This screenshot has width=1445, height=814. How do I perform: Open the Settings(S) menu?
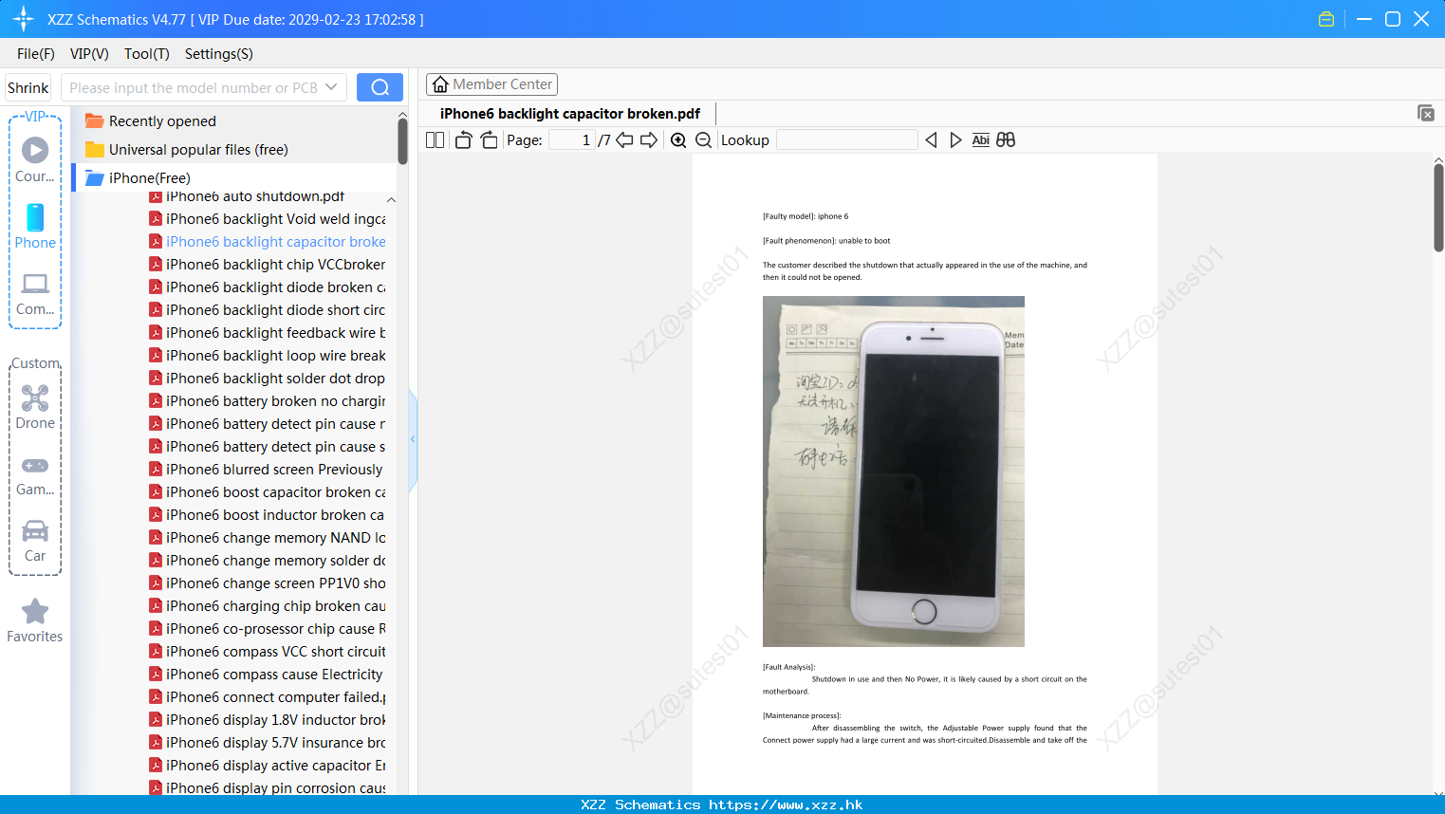(219, 54)
